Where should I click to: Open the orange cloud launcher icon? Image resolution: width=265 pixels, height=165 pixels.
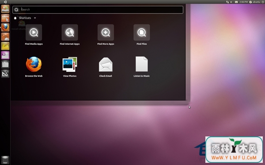5,37
